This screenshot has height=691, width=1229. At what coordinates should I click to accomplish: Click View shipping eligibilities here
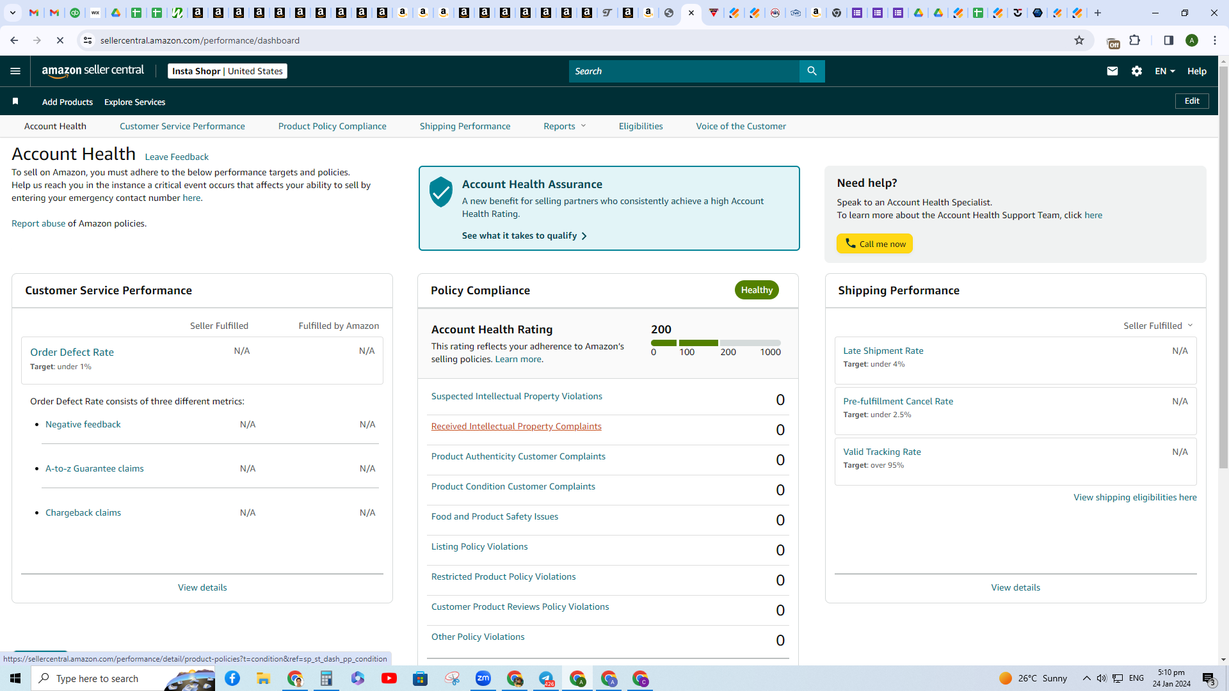click(x=1135, y=497)
